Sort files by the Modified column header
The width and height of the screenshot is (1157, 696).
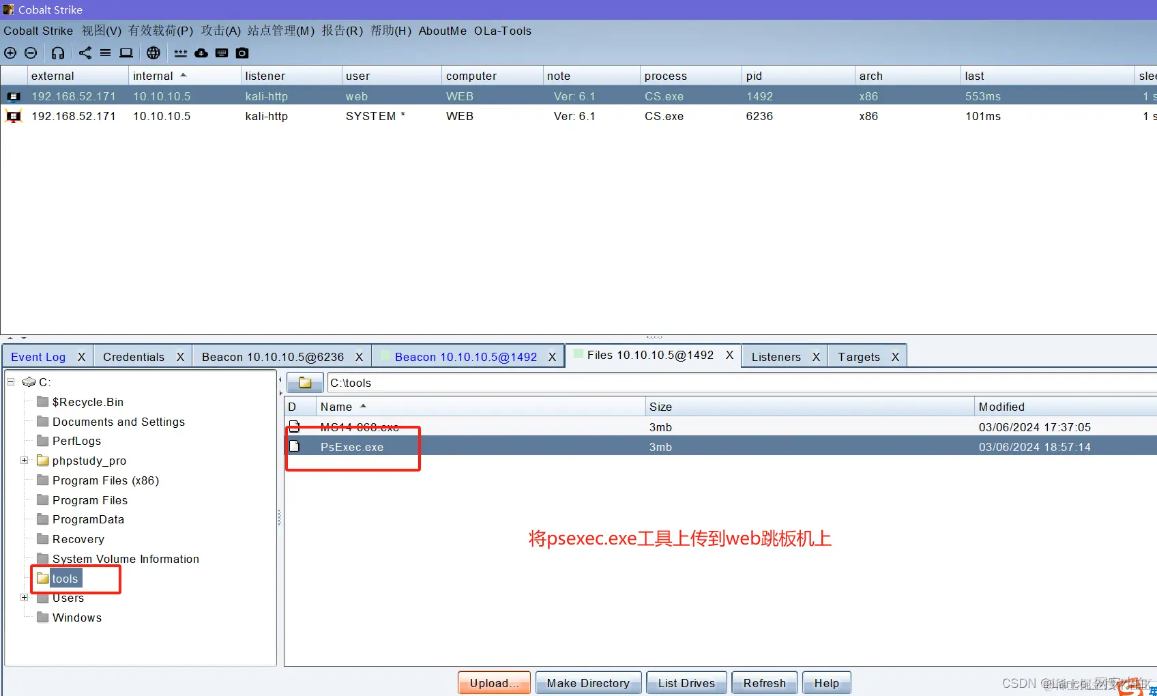(1065, 407)
